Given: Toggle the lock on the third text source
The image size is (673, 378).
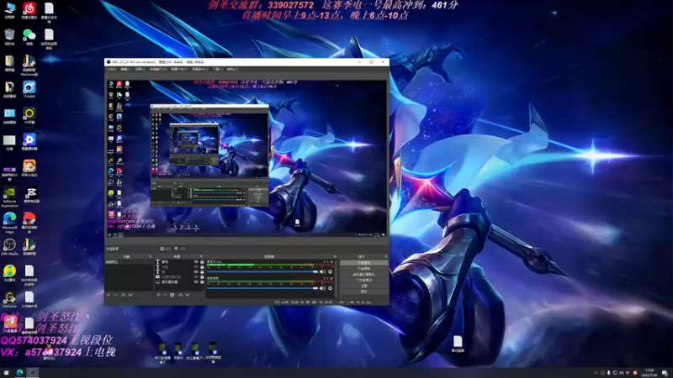Looking at the screenshot, I should 202,271.
